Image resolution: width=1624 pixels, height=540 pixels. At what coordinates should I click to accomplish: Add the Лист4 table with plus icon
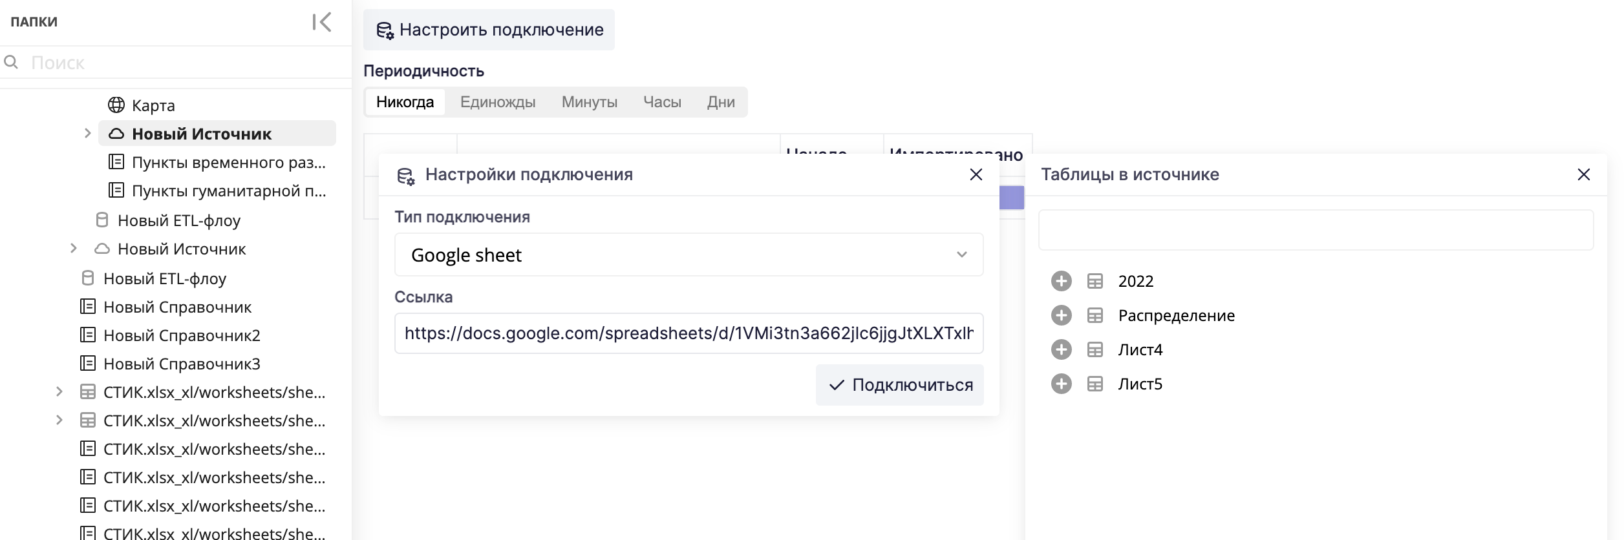point(1061,349)
